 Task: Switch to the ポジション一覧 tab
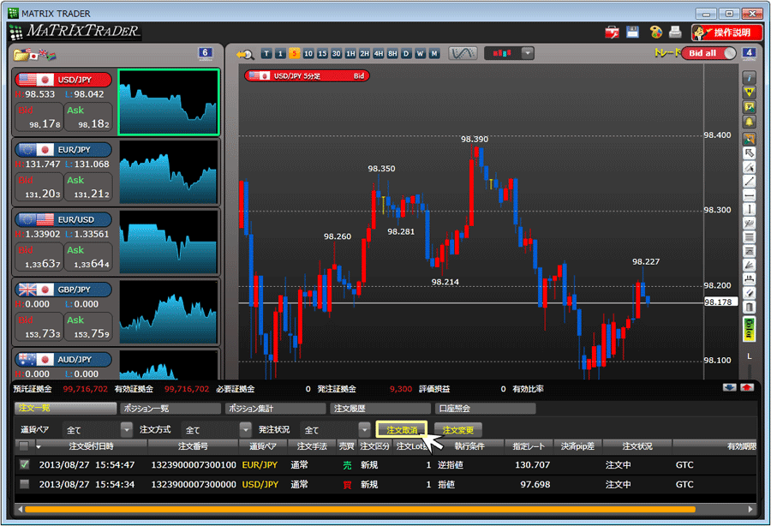click(170, 408)
